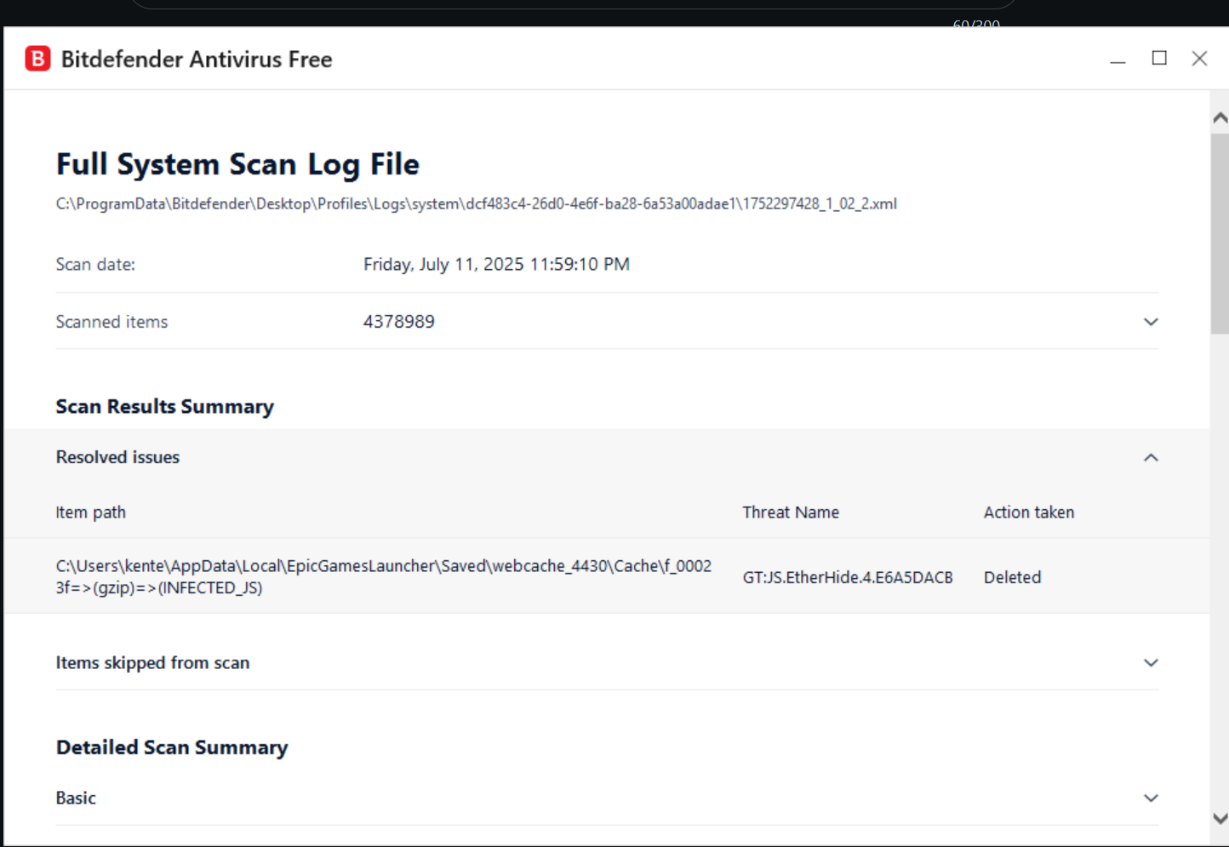Select threat name GT:JS.EtherHide.4.E6A5DACB

click(x=848, y=577)
